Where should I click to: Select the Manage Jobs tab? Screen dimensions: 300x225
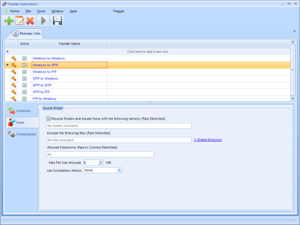tap(26, 33)
